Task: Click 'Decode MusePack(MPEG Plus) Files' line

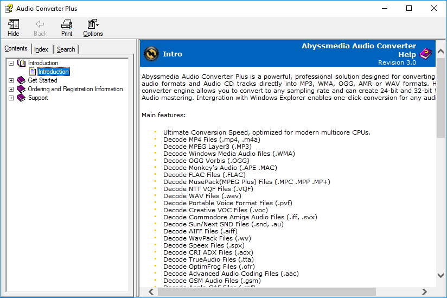Action: 247,182
